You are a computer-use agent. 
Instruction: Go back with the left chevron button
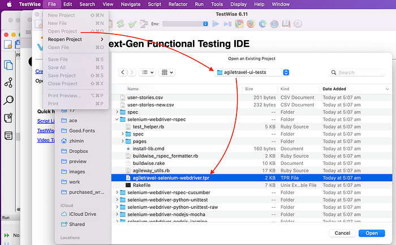click(123, 72)
